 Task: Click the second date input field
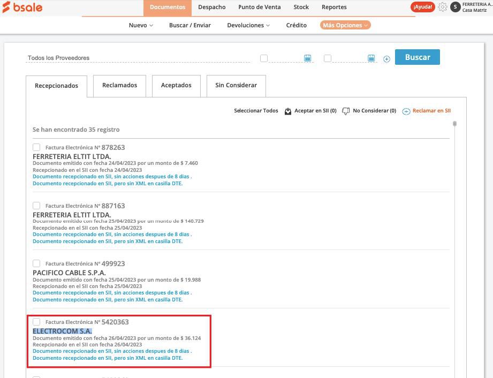click(350, 58)
